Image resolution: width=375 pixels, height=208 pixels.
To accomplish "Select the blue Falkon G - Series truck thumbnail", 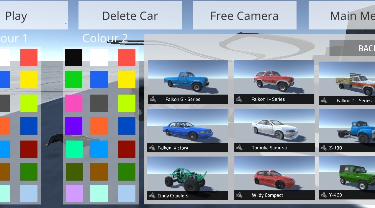I will coord(188,78).
